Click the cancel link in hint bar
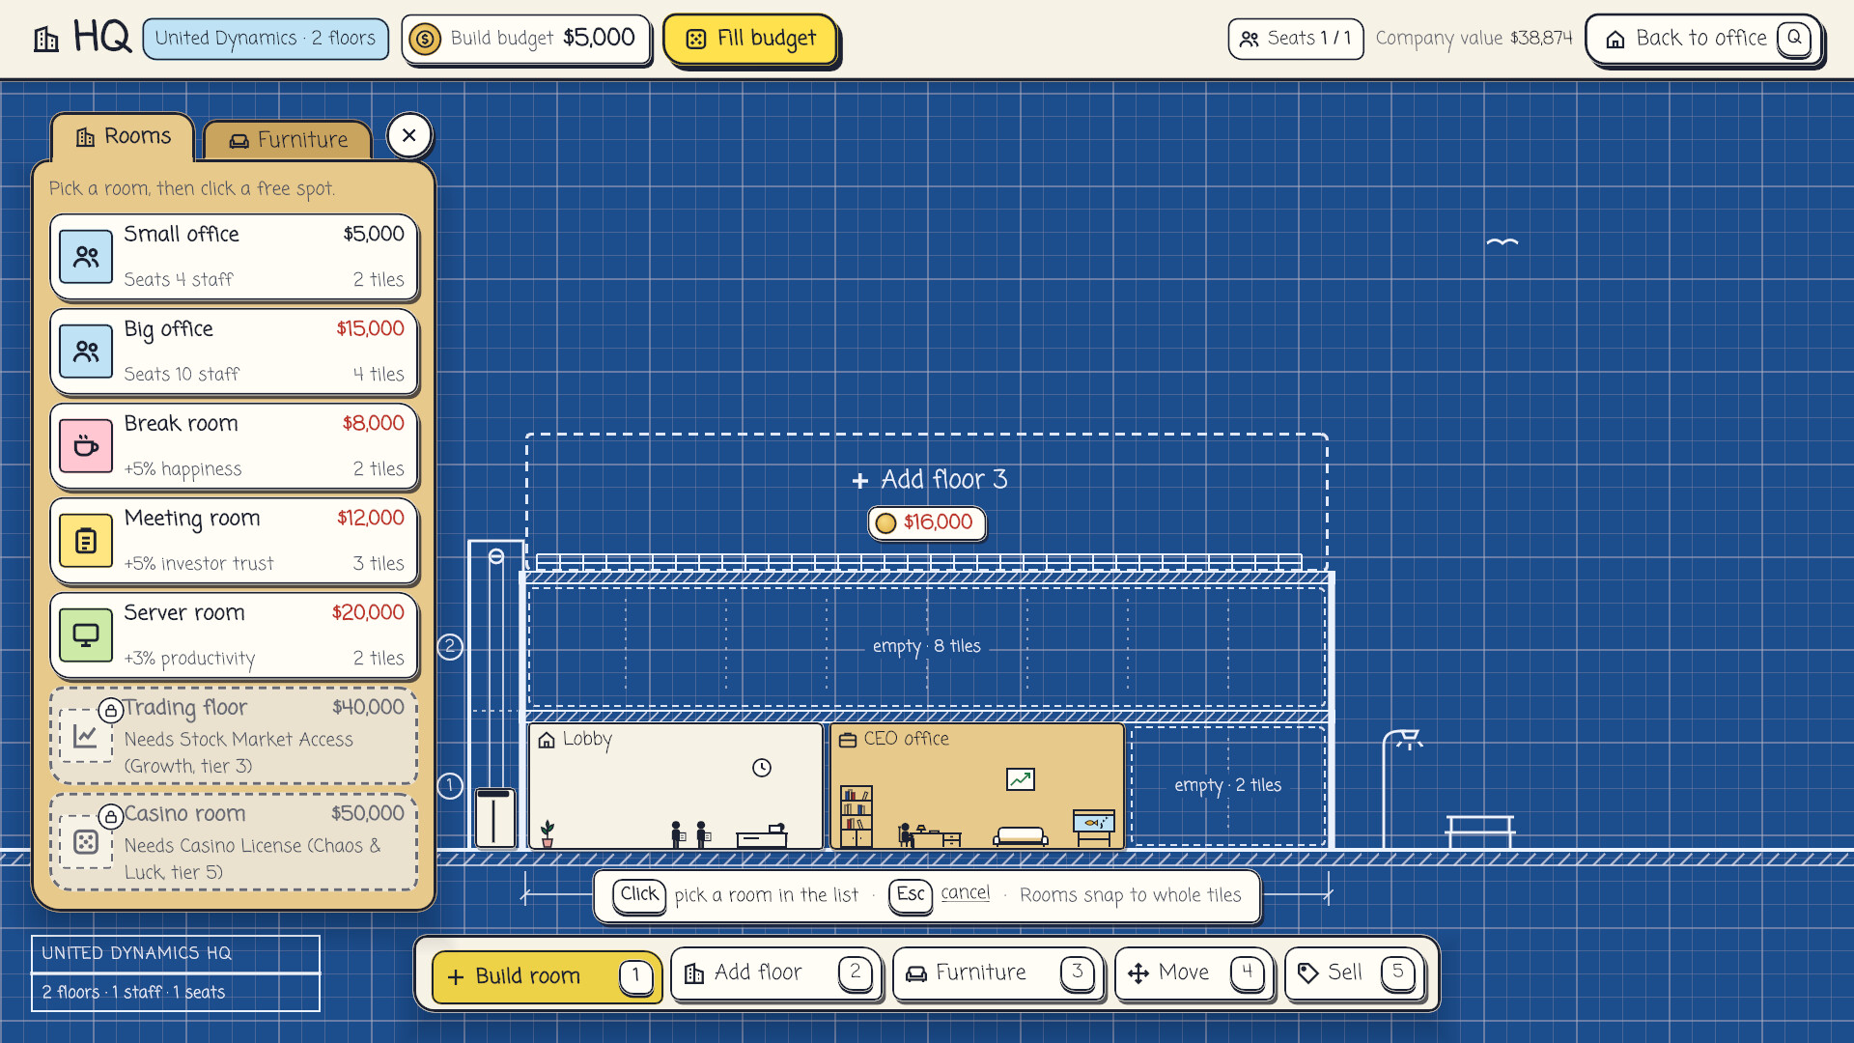Viewport: 1854px width, 1043px height. click(x=965, y=894)
